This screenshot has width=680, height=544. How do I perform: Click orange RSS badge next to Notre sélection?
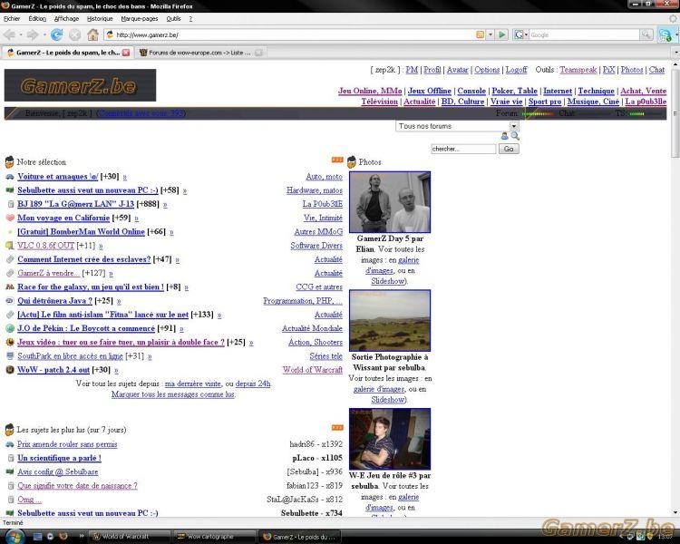pos(337,160)
